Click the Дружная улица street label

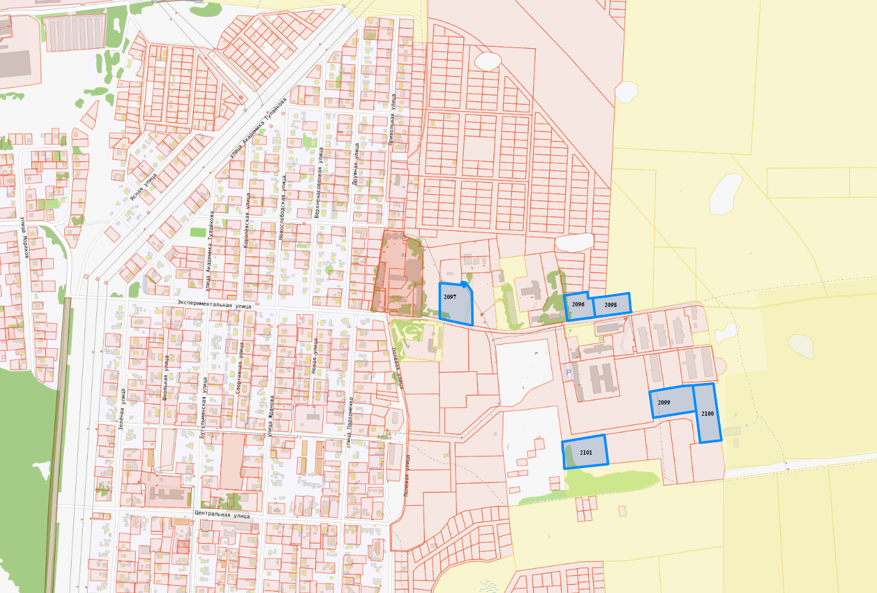coord(356,164)
